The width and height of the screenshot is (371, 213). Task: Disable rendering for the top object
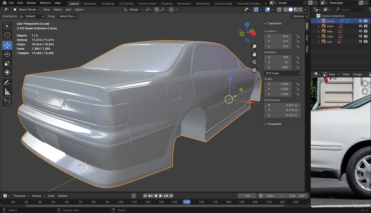pyautogui.click(x=366, y=42)
